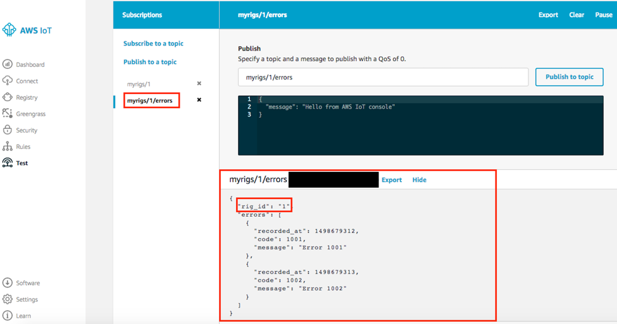617x324 pixels.
Task: Click the Settings gear icon
Action: coord(7,299)
